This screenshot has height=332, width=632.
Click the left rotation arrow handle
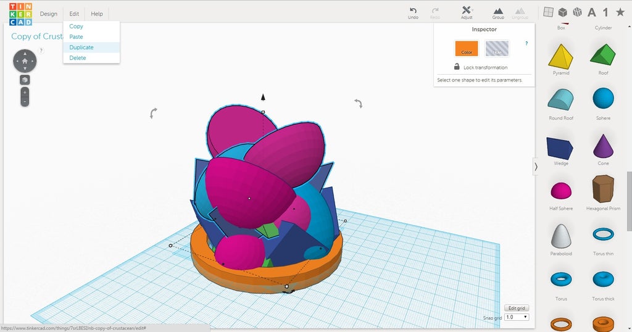coord(153,113)
